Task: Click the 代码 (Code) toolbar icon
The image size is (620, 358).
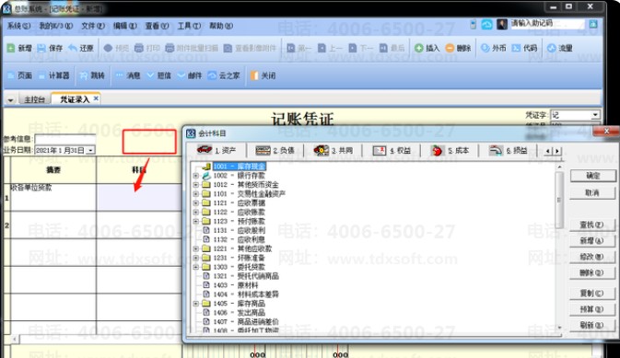Action: (x=516, y=48)
